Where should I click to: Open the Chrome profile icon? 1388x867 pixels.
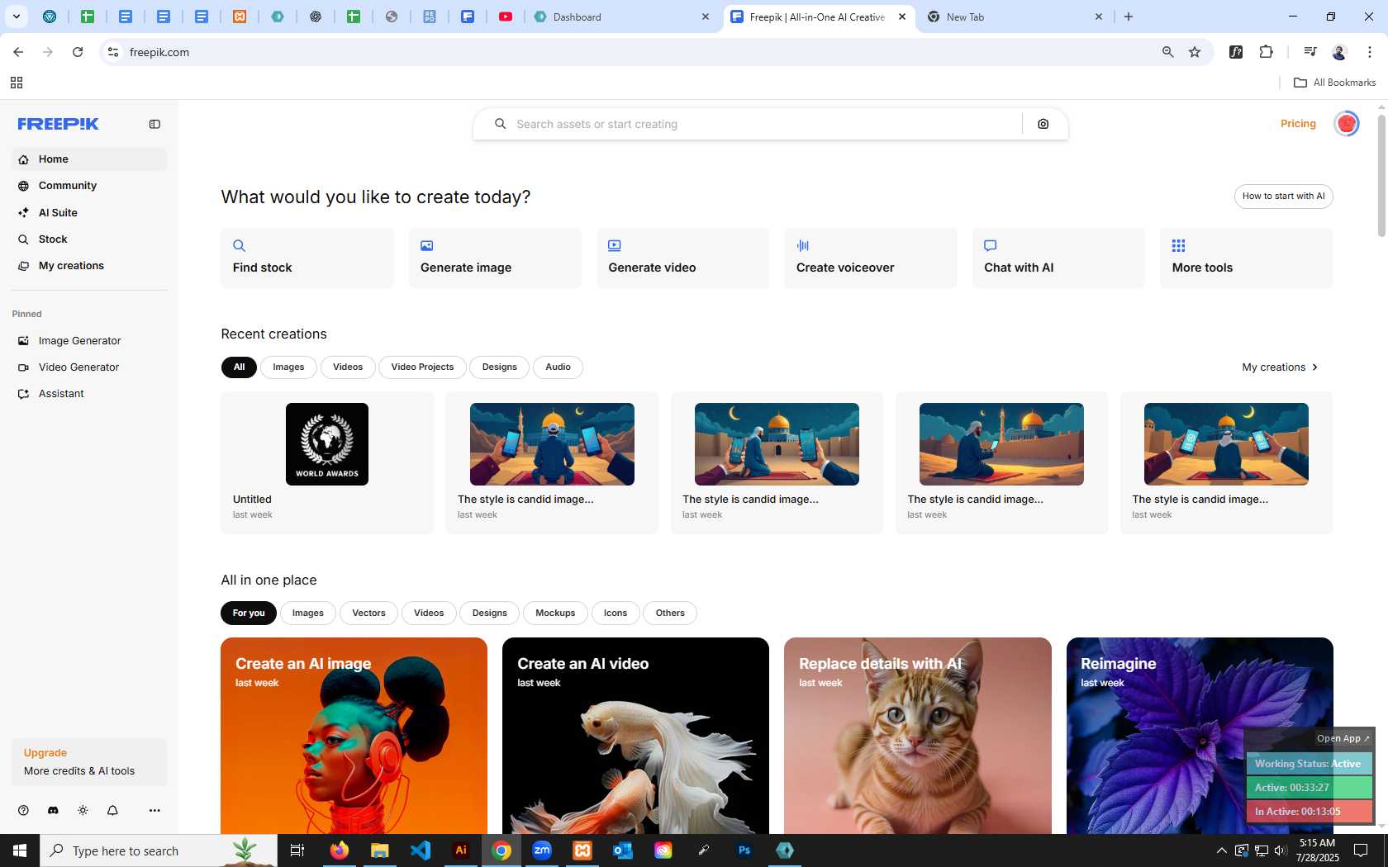[x=1339, y=52]
